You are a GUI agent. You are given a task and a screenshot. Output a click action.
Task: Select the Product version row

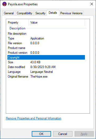[x=46, y=53]
